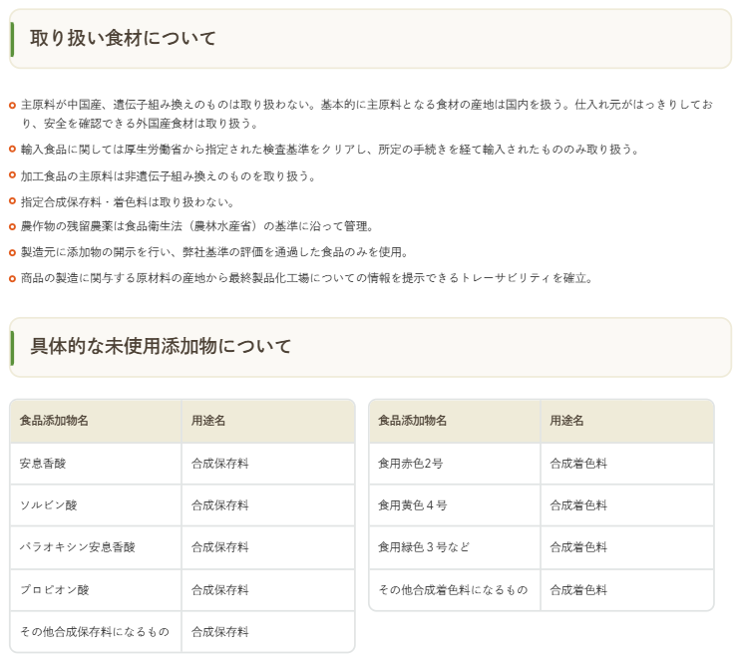This screenshot has width=737, height=662.
Task: Click the bullet icon beside 農作物の残留農薬 line
Action: coord(12,227)
